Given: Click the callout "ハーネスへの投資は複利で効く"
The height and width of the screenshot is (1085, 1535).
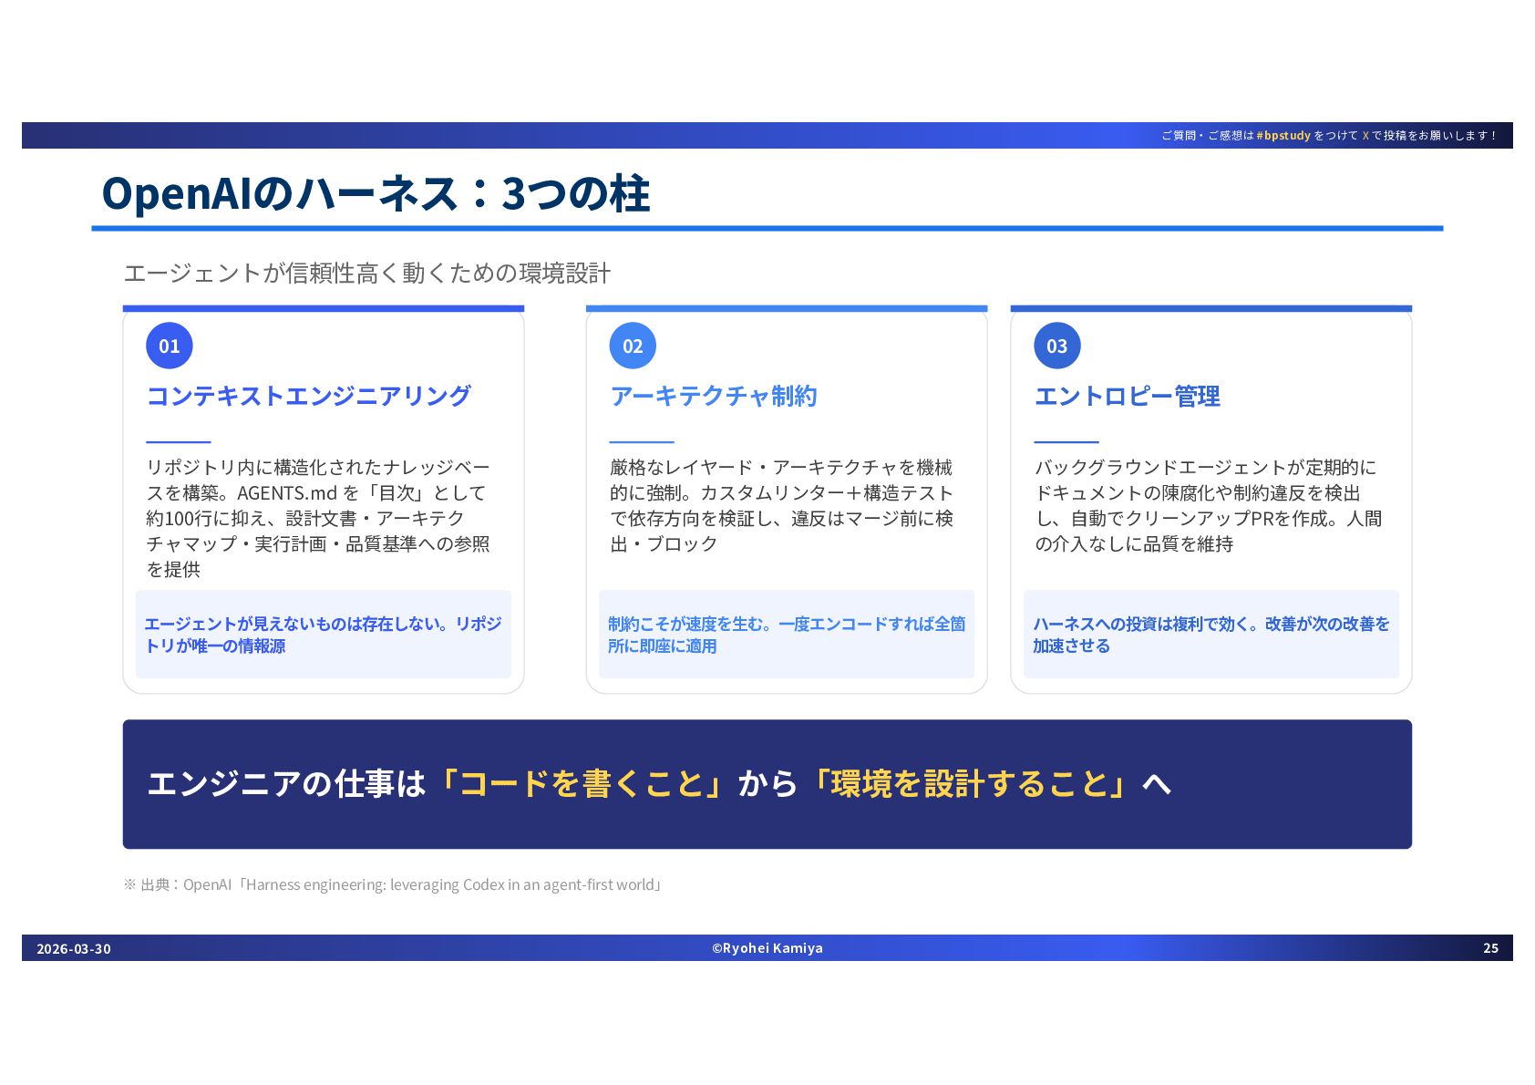Looking at the screenshot, I should click(x=1211, y=635).
